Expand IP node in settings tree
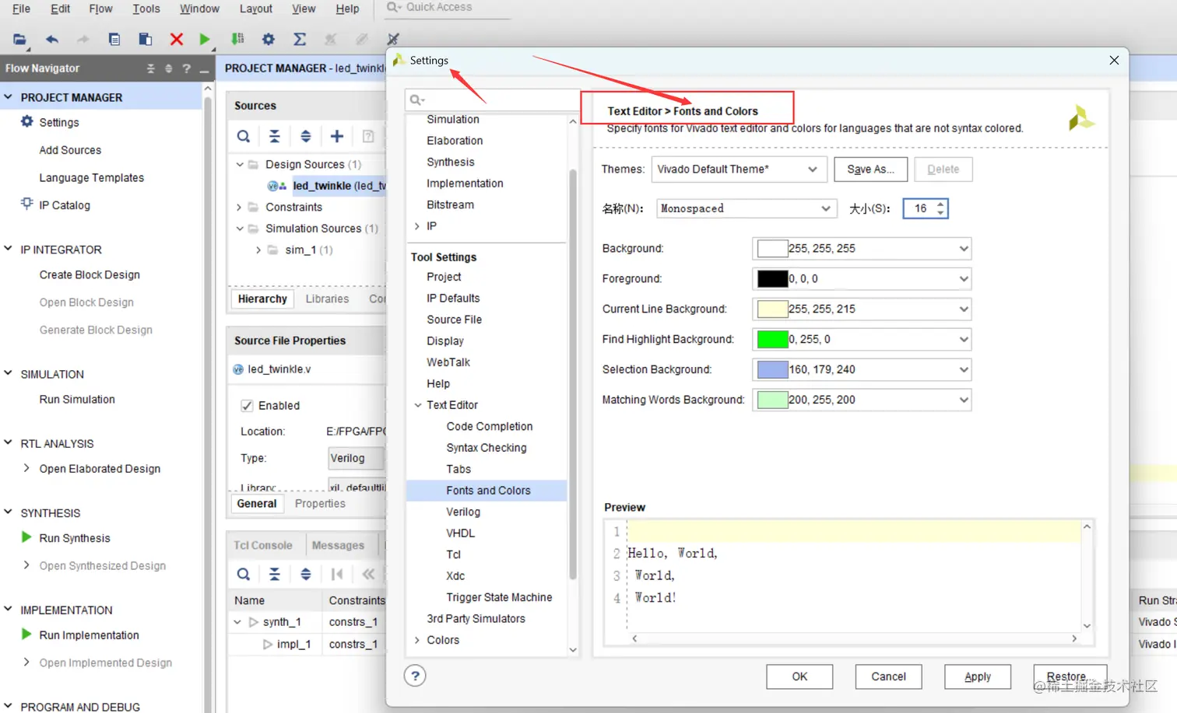The image size is (1177, 713). (418, 226)
